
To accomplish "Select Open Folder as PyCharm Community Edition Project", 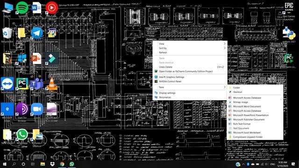I will pos(190,71).
